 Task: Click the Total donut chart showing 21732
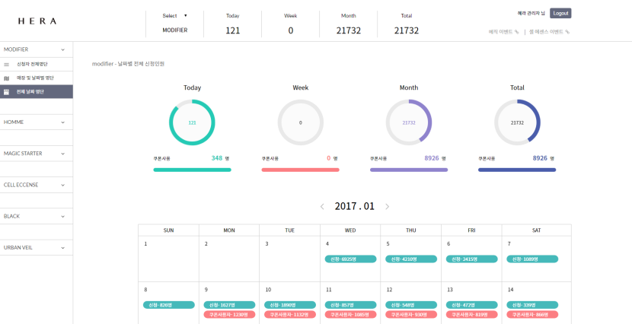pos(517,122)
